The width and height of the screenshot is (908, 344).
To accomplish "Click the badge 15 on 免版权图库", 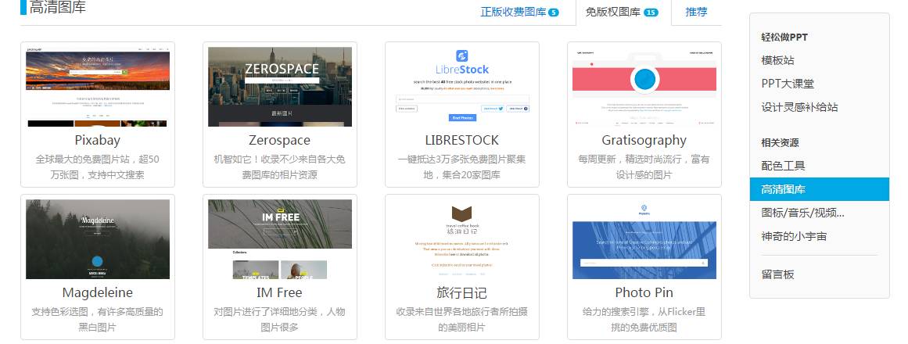I will click(x=651, y=13).
